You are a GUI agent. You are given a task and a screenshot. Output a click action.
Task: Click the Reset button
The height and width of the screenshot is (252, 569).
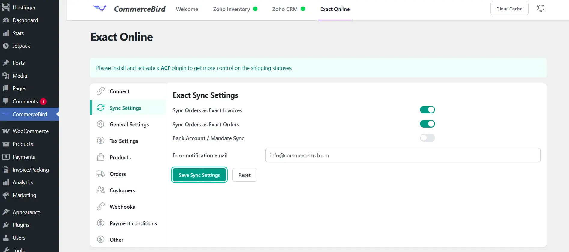tap(244, 175)
